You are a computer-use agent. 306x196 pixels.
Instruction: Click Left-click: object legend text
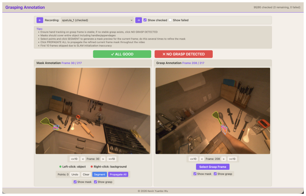pyautogui.click(x=74, y=167)
